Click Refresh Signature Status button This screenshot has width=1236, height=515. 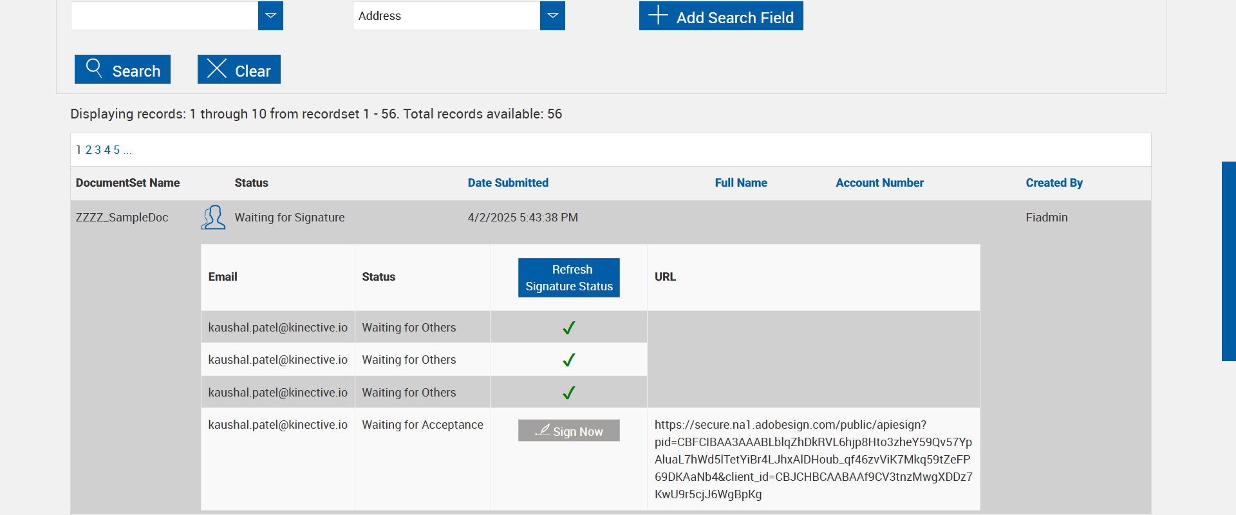569,277
